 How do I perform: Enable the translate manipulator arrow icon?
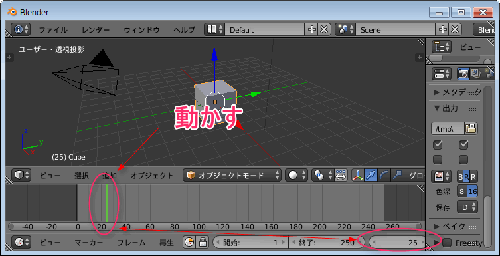pos(371,175)
